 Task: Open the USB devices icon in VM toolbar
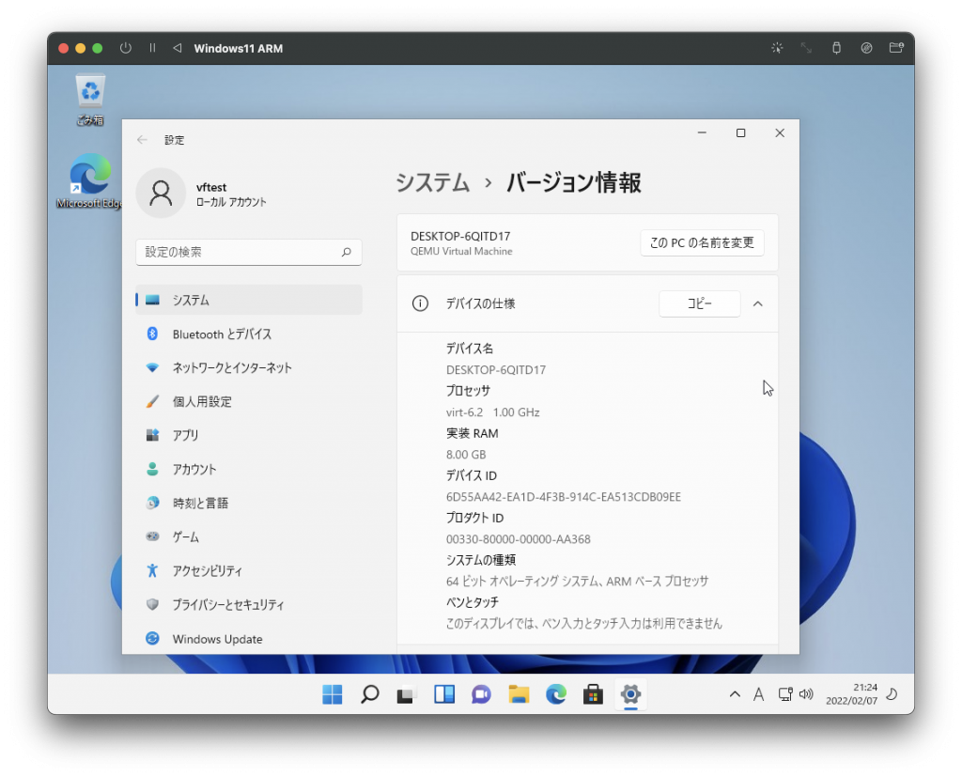point(836,48)
